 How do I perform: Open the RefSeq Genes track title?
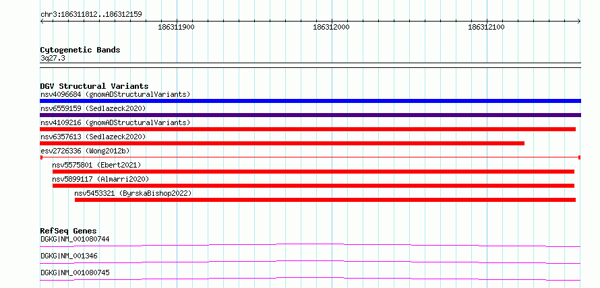point(69,231)
